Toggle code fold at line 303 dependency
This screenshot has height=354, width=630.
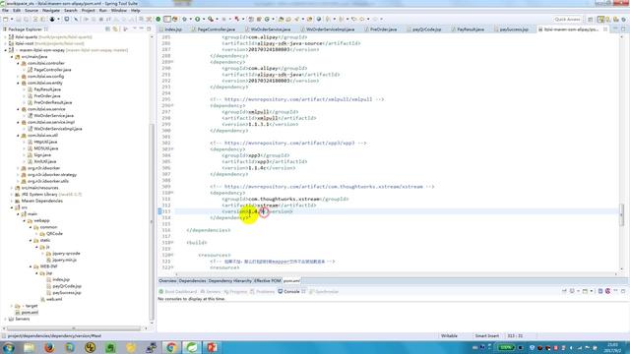coord(173,148)
